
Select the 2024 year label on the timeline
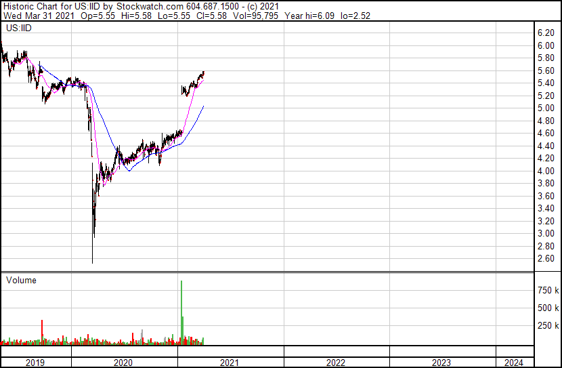(x=514, y=363)
